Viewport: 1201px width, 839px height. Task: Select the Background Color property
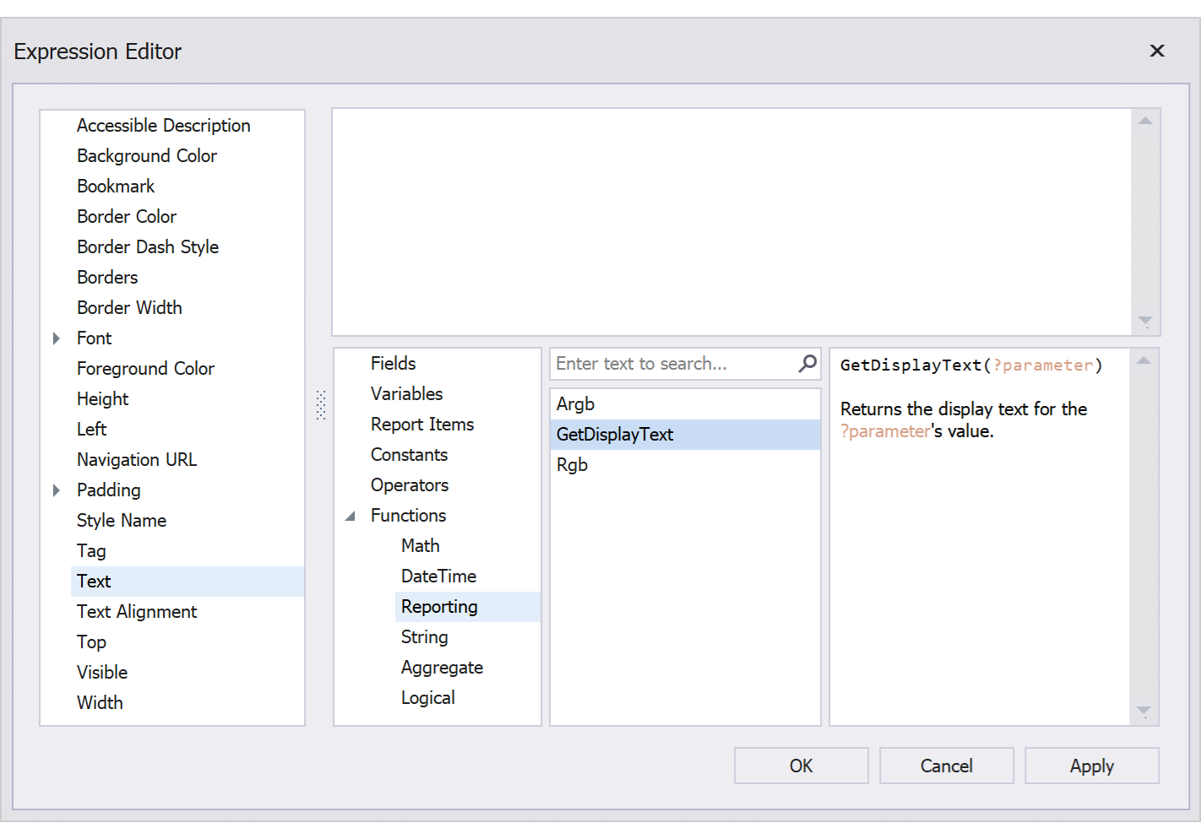[x=146, y=155]
